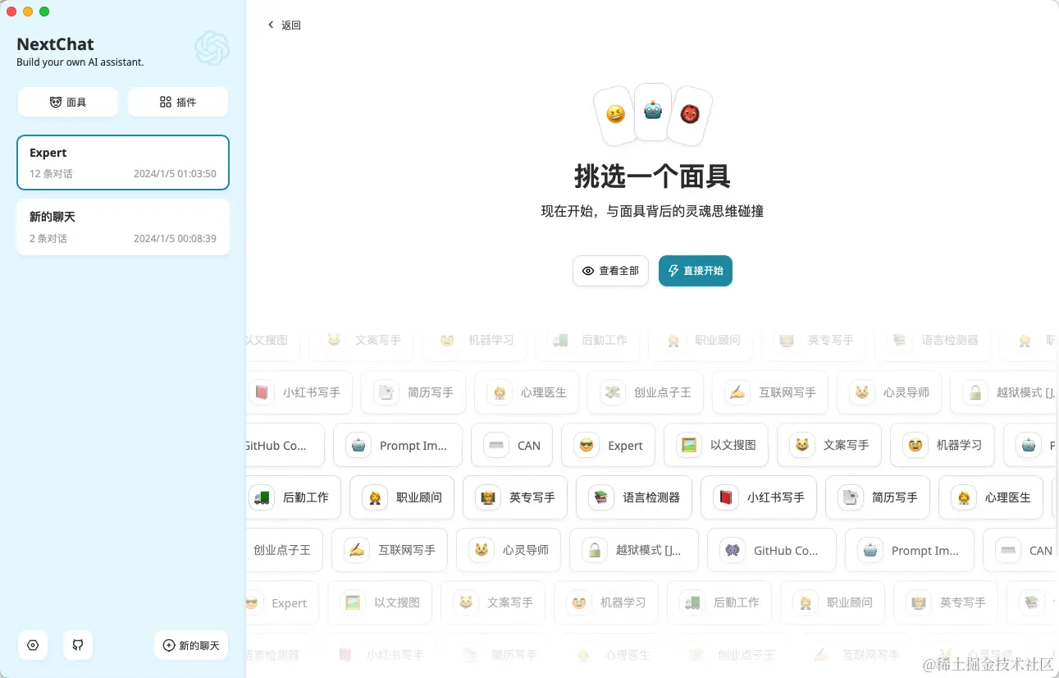Pick 英专写手 in the row containing 小红书写手
1059x678 pixels.
click(515, 497)
